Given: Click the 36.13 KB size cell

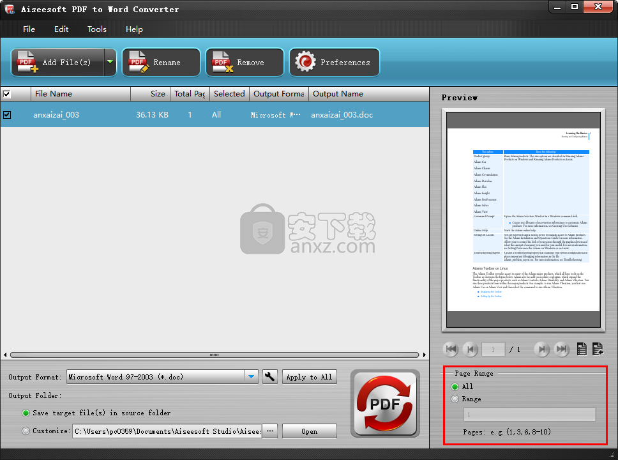Looking at the screenshot, I should 152,115.
